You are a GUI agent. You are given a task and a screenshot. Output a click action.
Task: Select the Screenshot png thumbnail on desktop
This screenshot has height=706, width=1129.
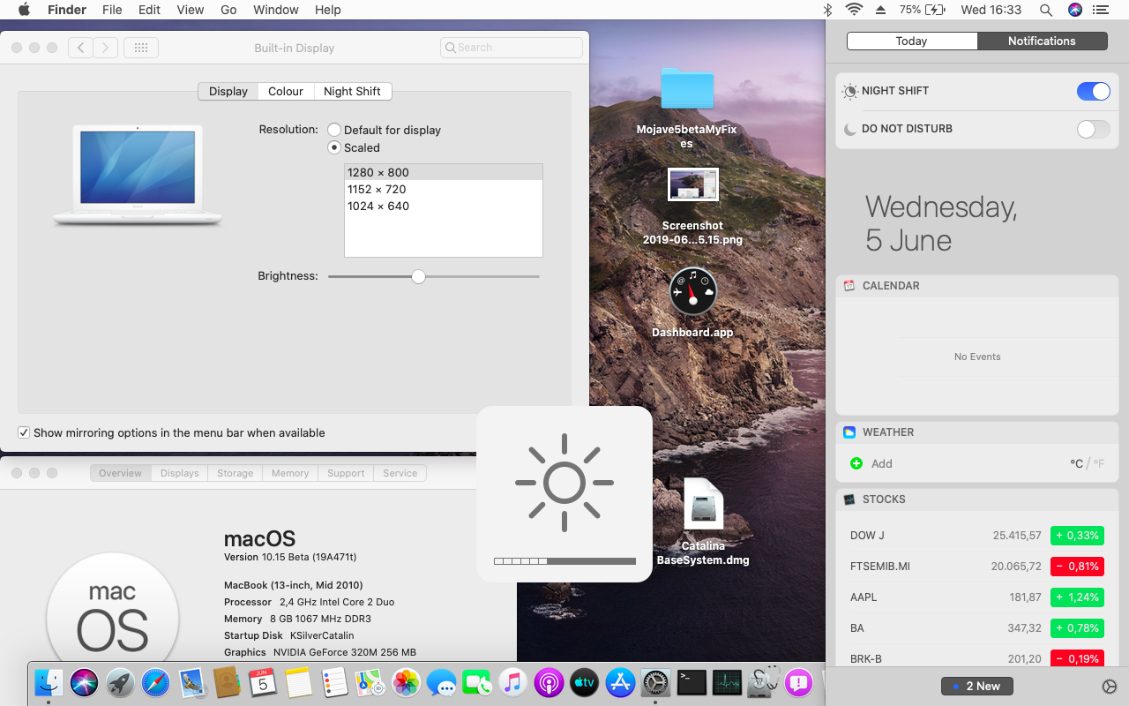click(693, 184)
